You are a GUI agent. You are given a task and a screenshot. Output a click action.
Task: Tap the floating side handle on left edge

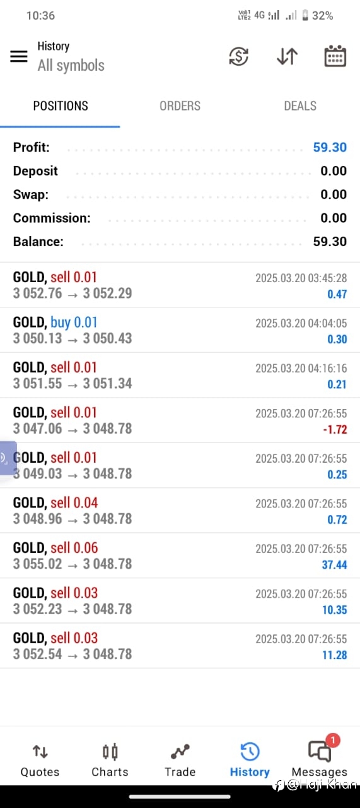8,458
